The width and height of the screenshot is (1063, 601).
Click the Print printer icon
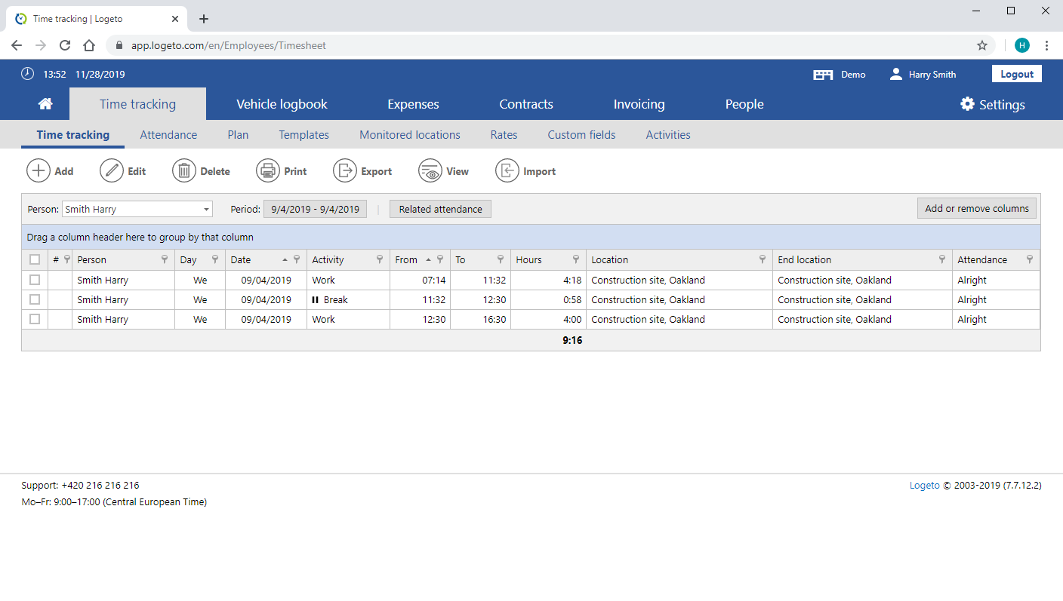tap(268, 171)
